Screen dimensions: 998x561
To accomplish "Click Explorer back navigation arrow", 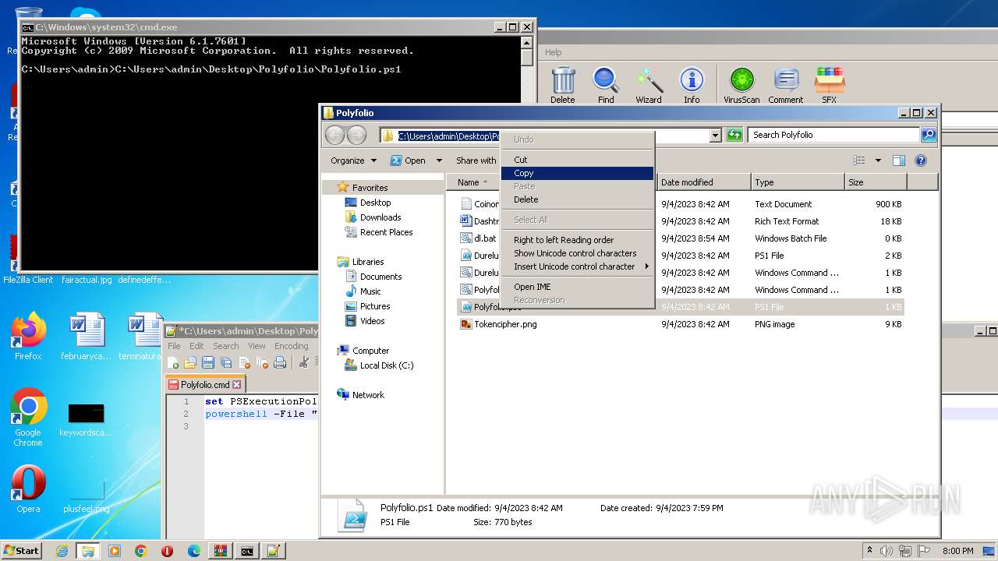I will (x=335, y=135).
